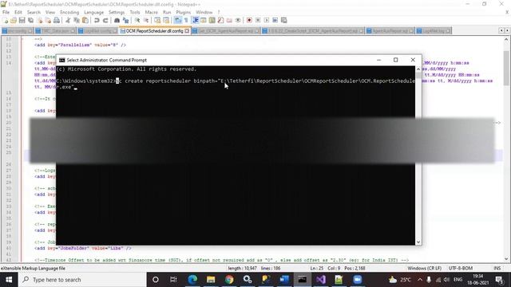Toggle Show All Characters paragraph icon
511x287 pixels.
coord(186,20)
